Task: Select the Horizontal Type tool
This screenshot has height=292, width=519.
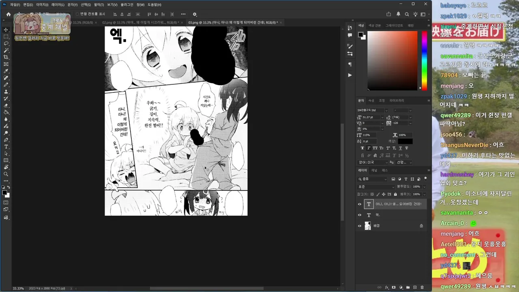Action: (6, 147)
